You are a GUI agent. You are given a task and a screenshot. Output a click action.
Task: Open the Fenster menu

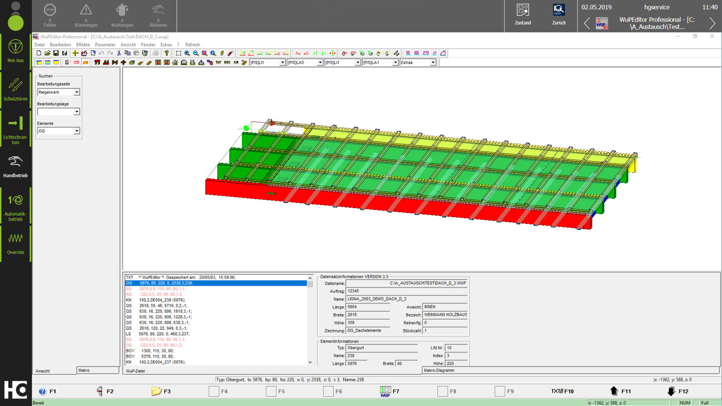[148, 45]
